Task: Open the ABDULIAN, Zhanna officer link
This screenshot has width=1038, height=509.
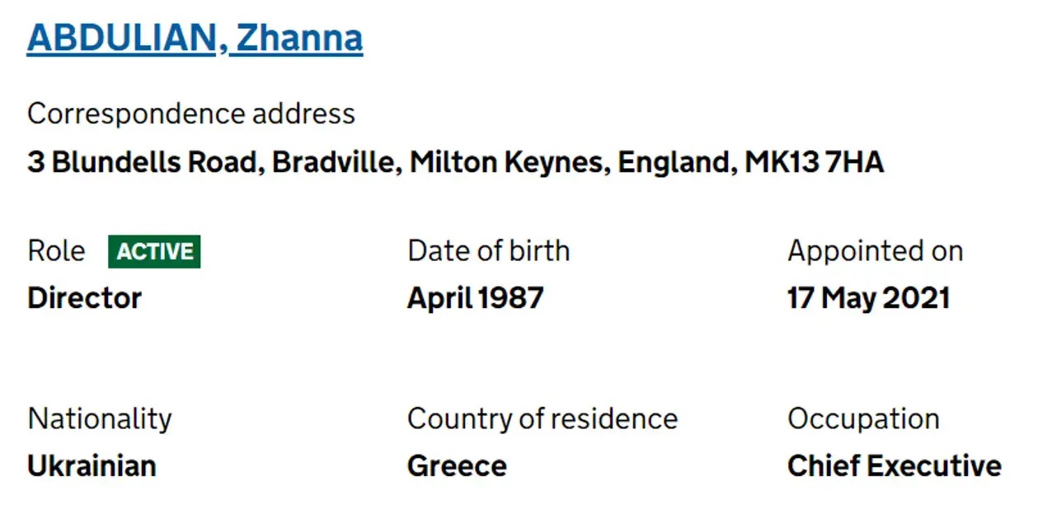Action: click(195, 38)
